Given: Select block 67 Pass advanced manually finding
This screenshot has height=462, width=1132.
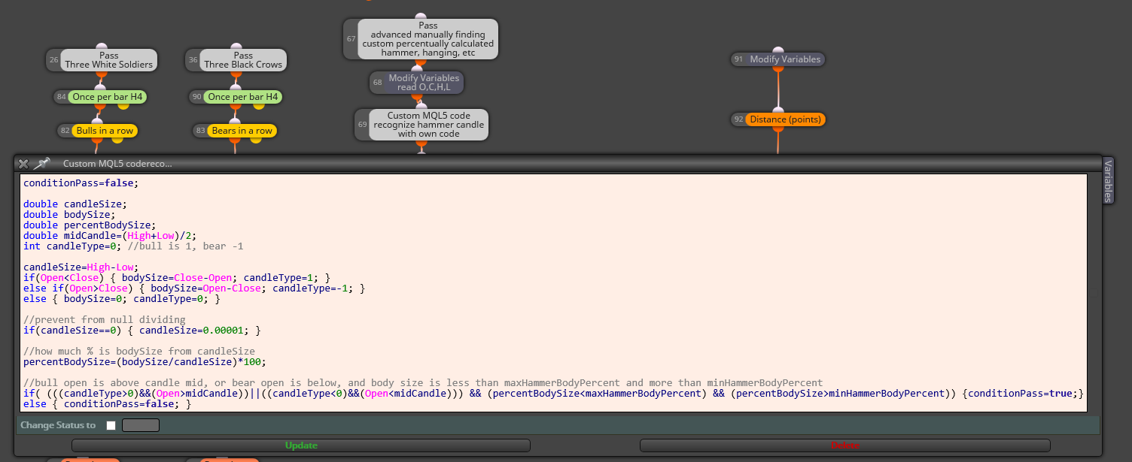Looking at the screenshot, I should click(x=421, y=39).
